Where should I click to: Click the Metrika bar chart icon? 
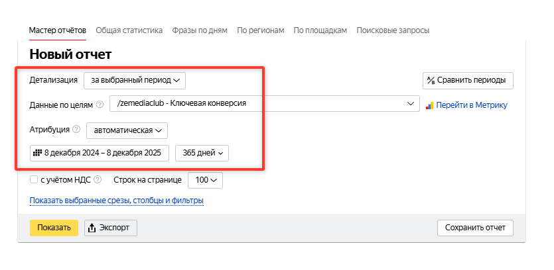tap(429, 105)
